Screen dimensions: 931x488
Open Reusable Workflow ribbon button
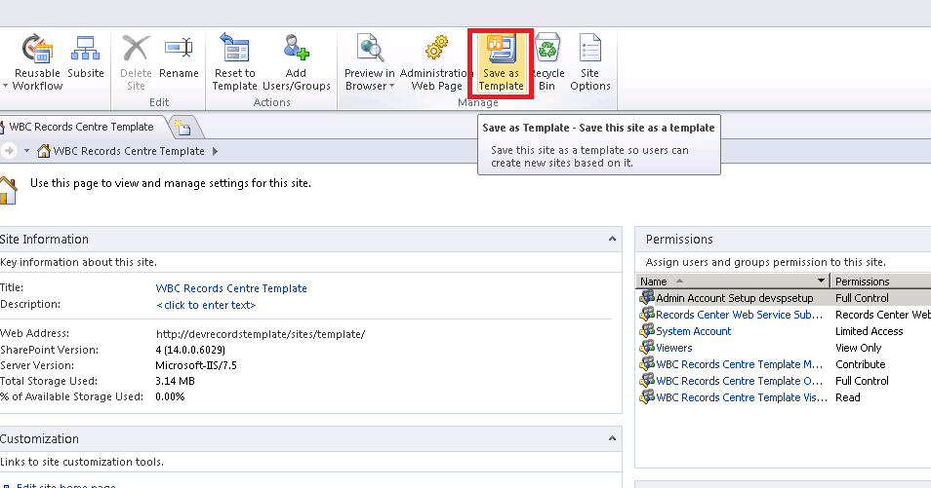click(37, 62)
